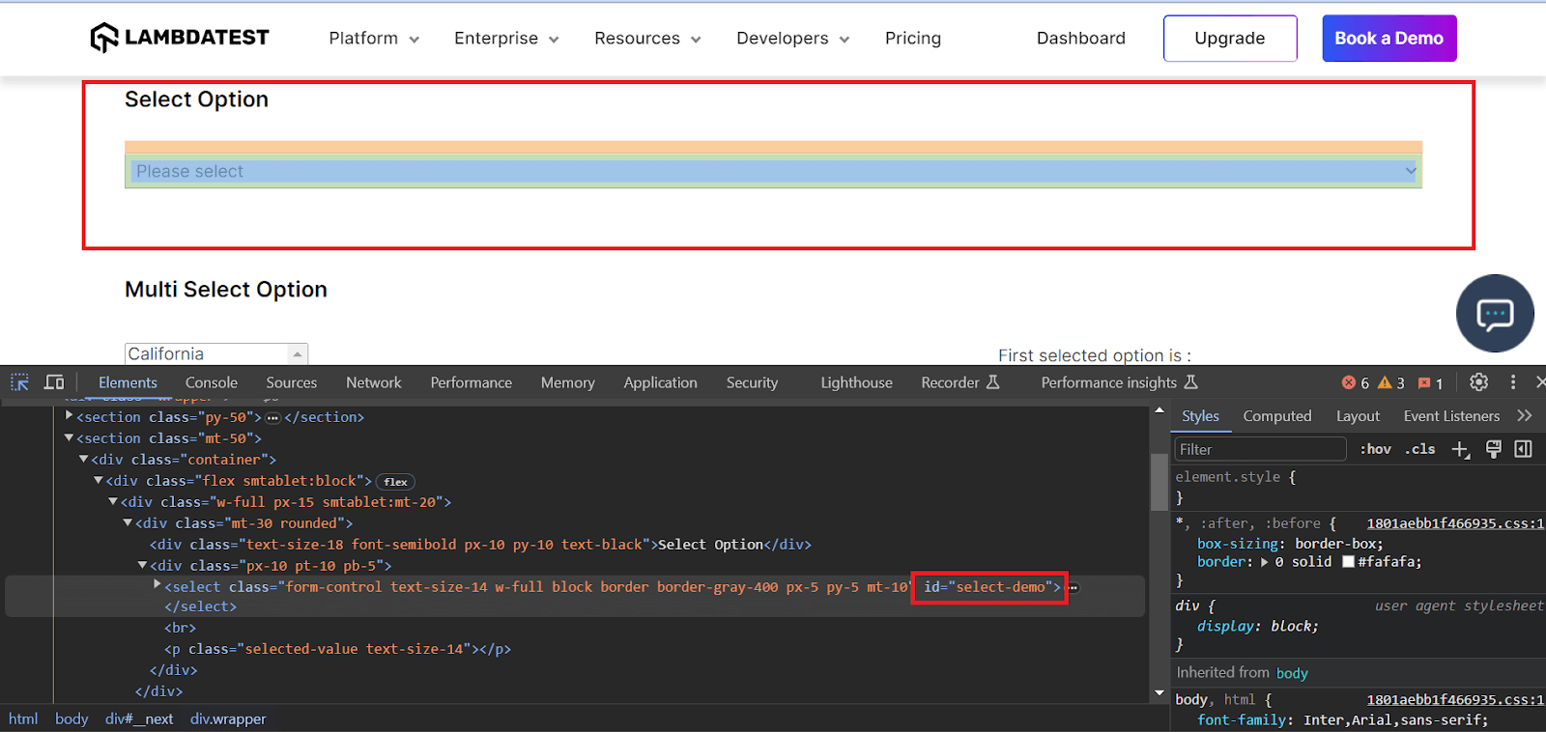Image resolution: width=1546 pixels, height=732 pixels.
Task: Open DevTools three-dot customize menu
Action: pyautogui.click(x=1513, y=382)
